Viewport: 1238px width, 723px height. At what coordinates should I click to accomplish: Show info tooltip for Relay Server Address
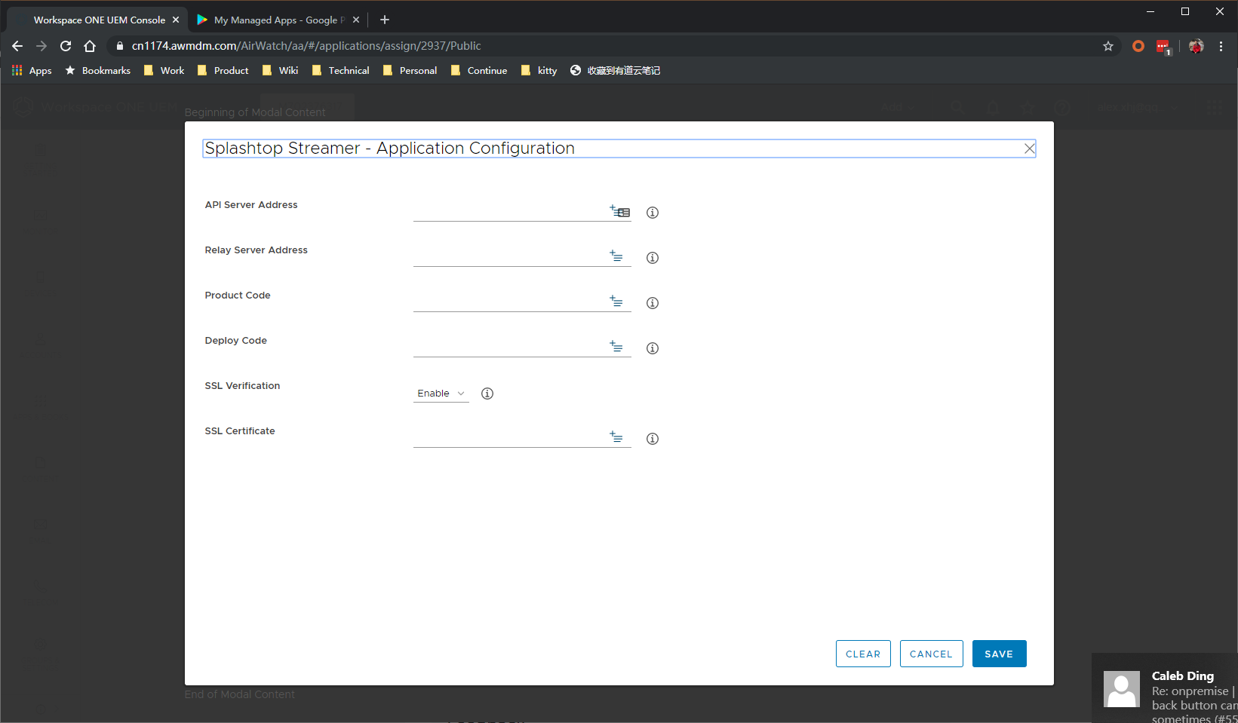[653, 258]
